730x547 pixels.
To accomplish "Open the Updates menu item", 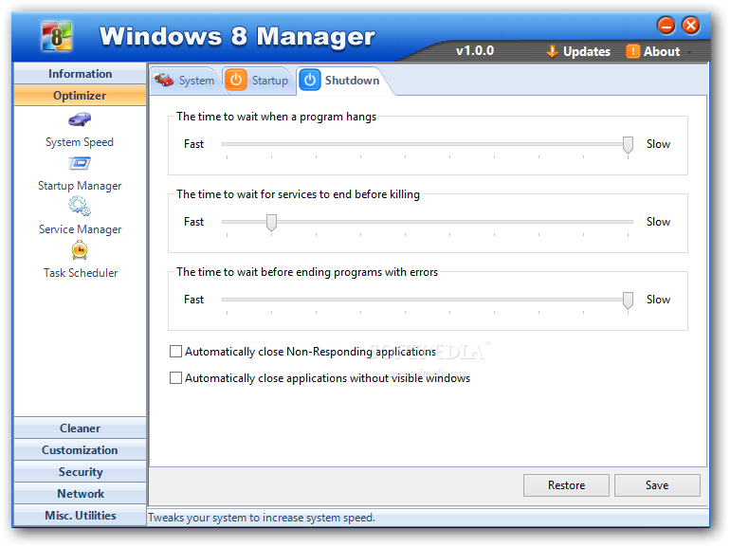I will pyautogui.click(x=577, y=51).
